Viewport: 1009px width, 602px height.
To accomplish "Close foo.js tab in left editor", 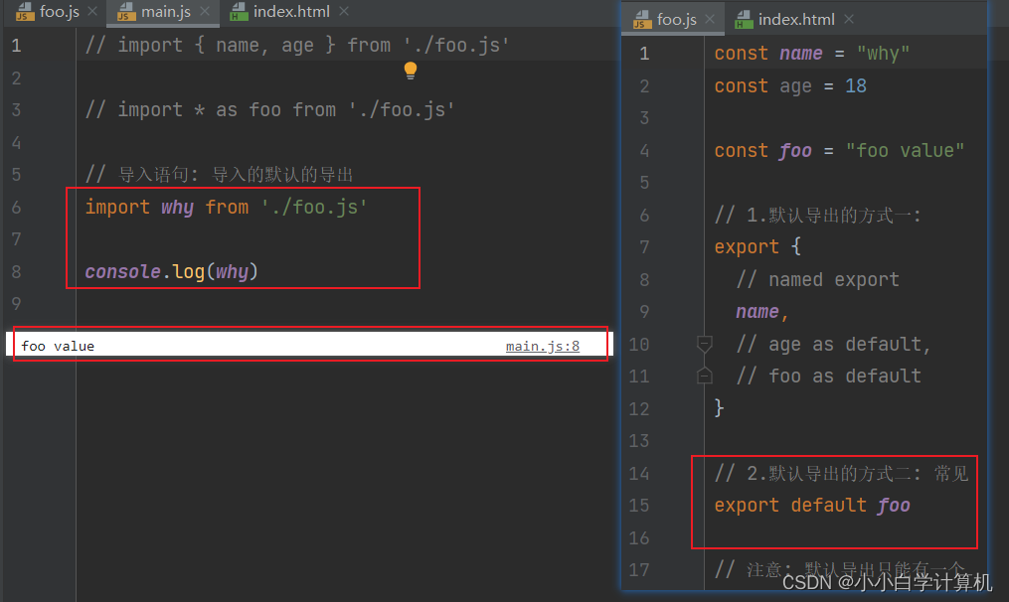I will click(x=92, y=12).
